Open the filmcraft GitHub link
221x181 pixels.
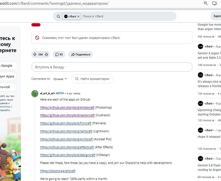coord(66,123)
